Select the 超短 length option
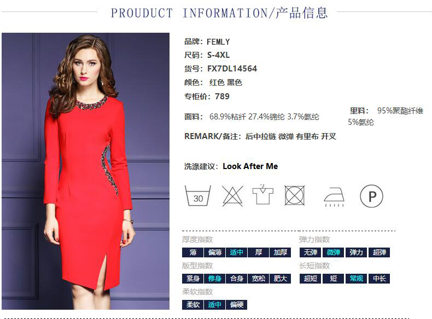Viewport: 432px width, 319px height. tap(310, 279)
